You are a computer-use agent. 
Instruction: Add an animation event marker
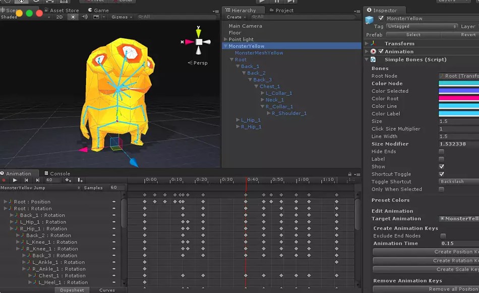pos(79,180)
